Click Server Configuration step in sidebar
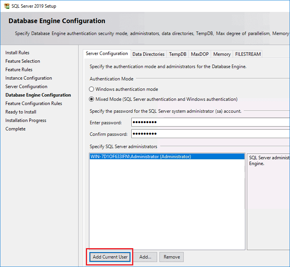Viewport: 290px width, 267px height. (x=26, y=87)
